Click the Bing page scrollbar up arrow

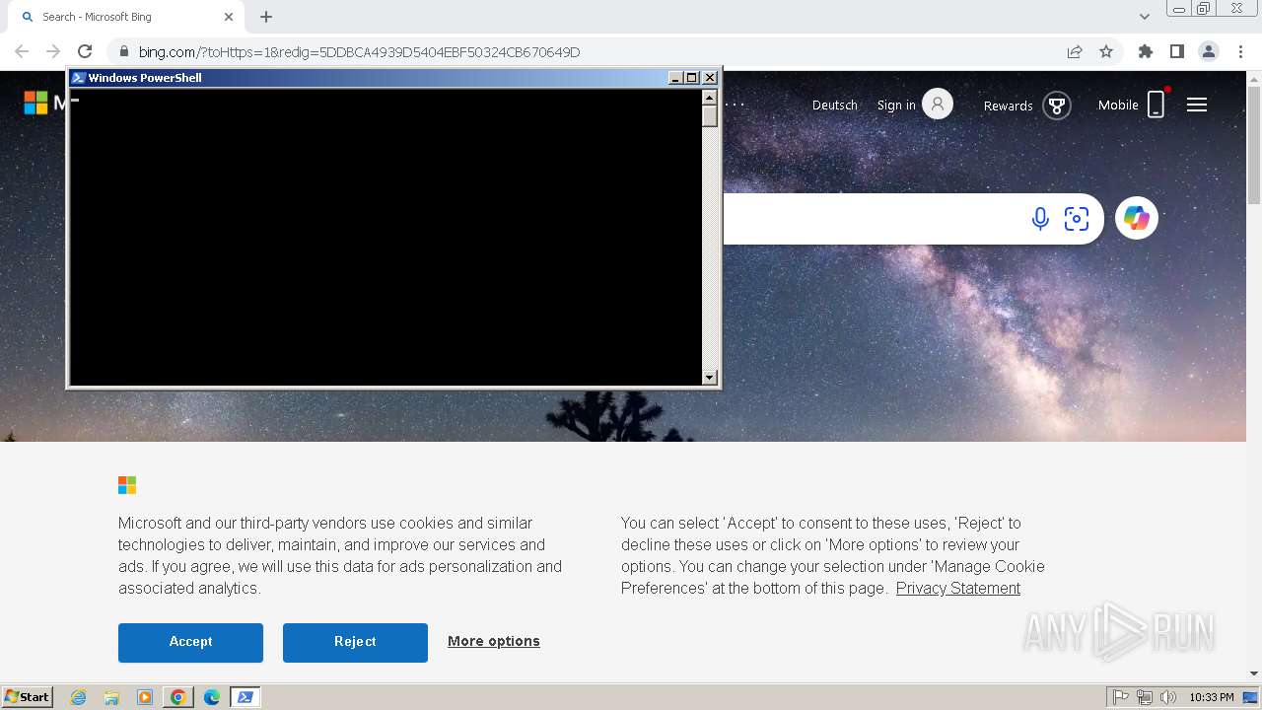click(x=1254, y=78)
